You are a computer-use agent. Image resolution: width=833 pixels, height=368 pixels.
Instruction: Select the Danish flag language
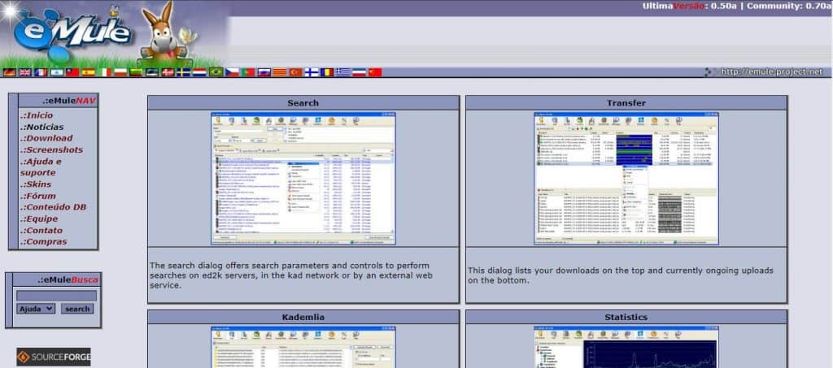pyautogui.click(x=168, y=72)
